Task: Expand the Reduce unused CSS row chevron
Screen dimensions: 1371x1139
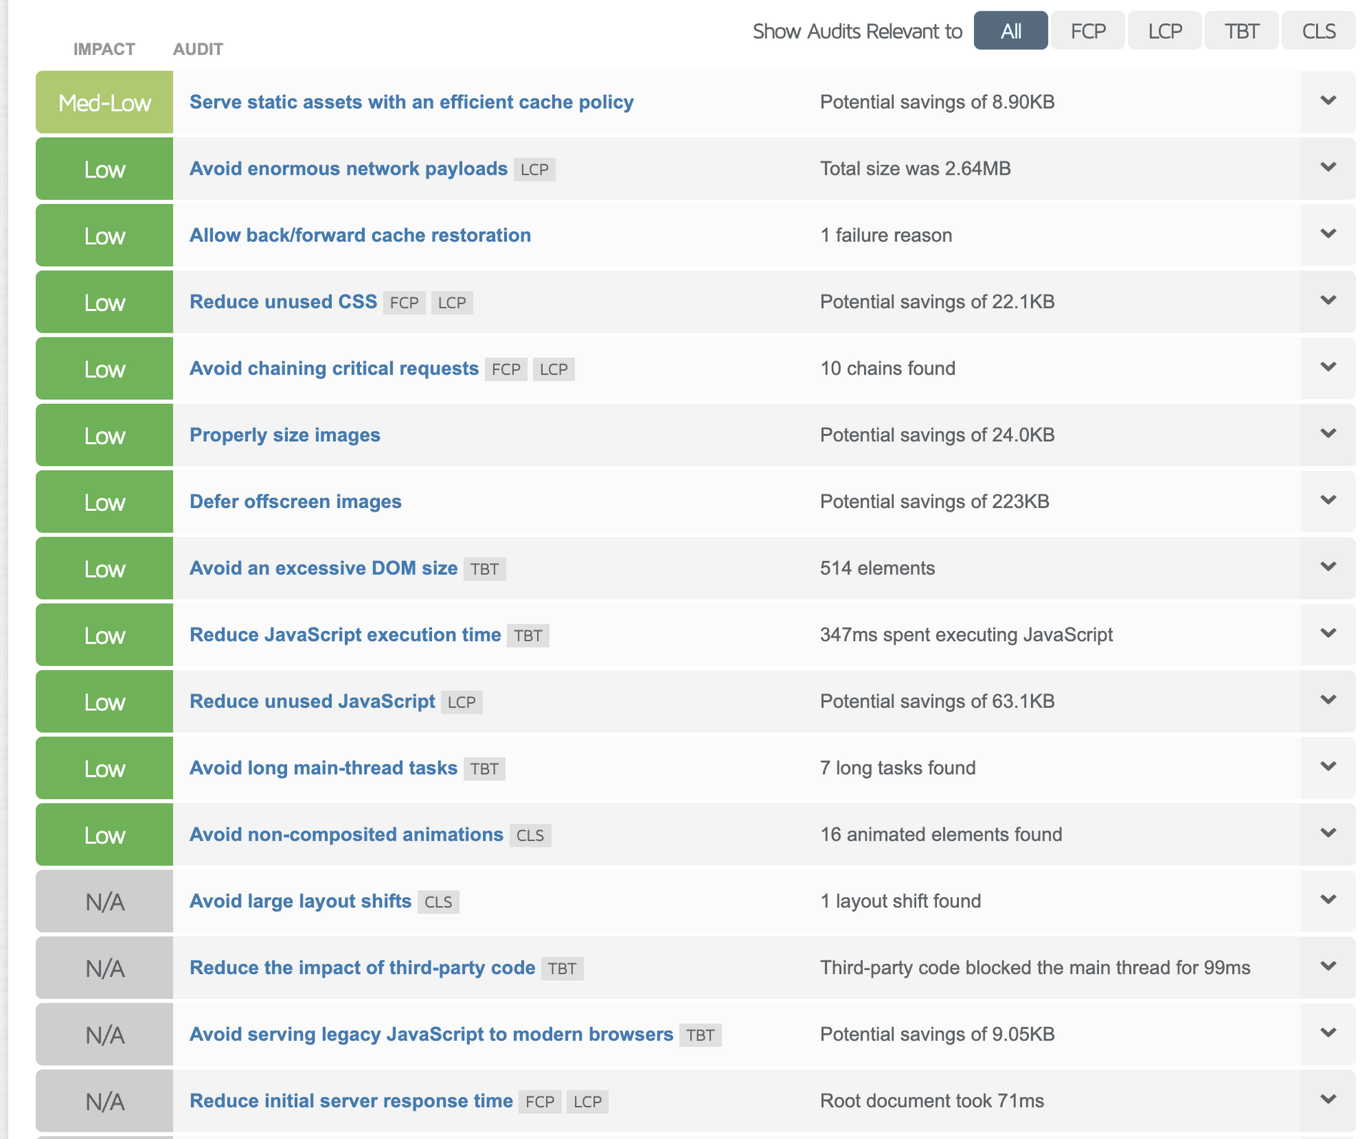Action: pos(1327,301)
